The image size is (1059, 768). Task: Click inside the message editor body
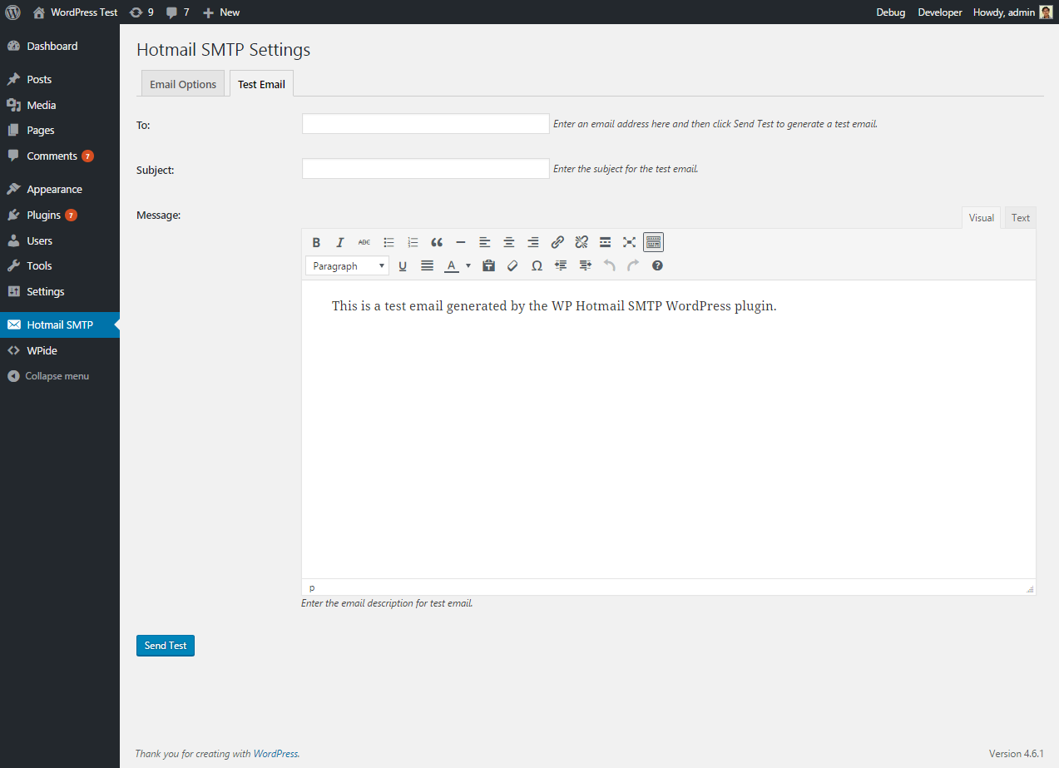(669, 429)
